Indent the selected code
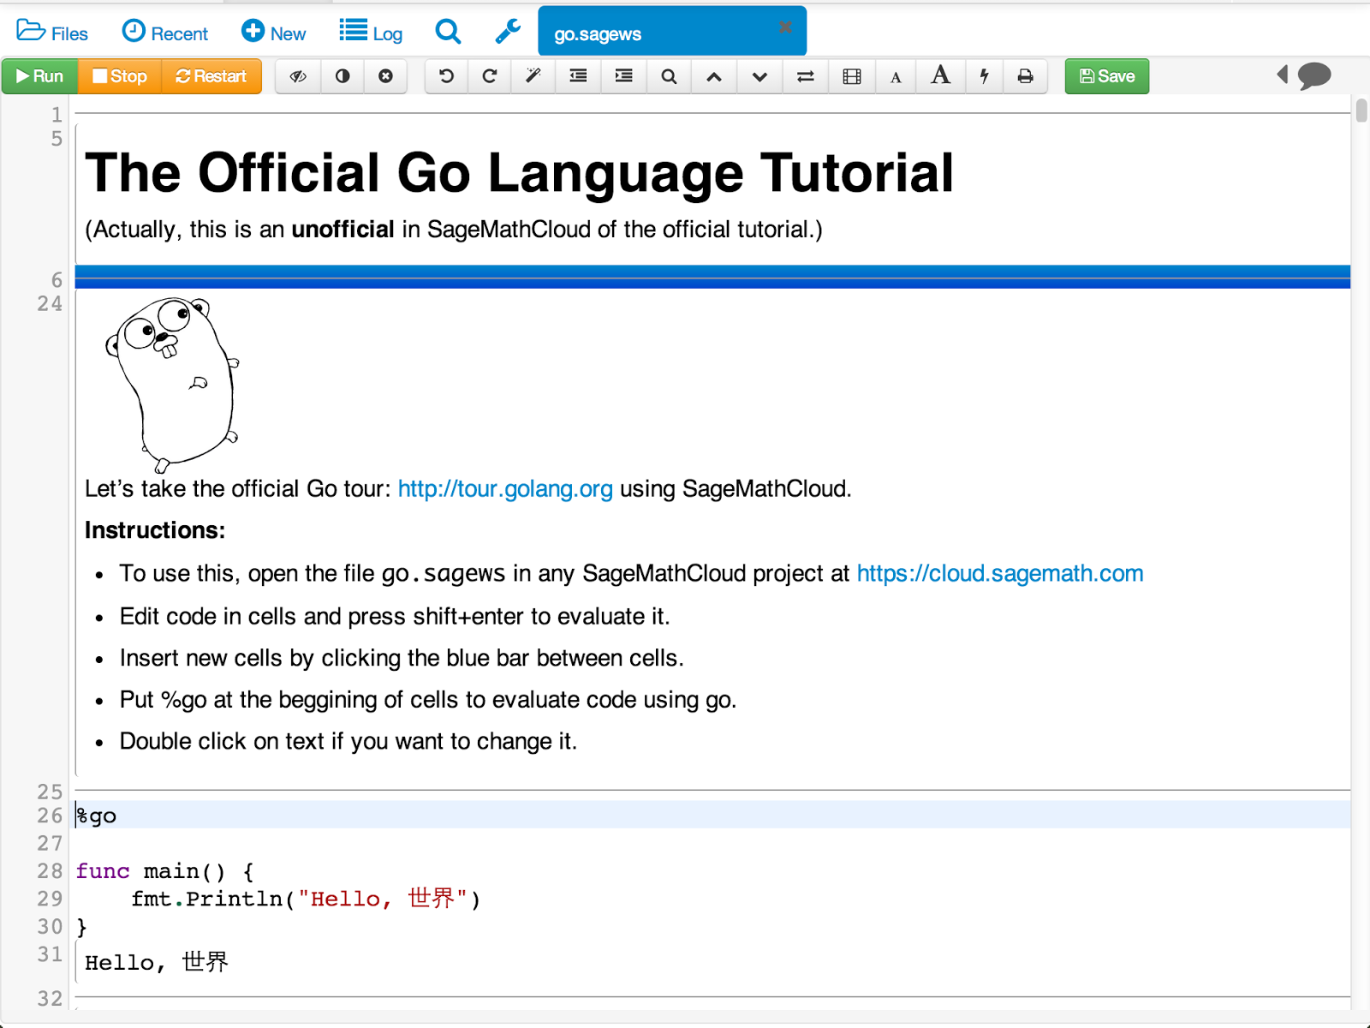1370x1028 pixels. pyautogui.click(x=622, y=76)
